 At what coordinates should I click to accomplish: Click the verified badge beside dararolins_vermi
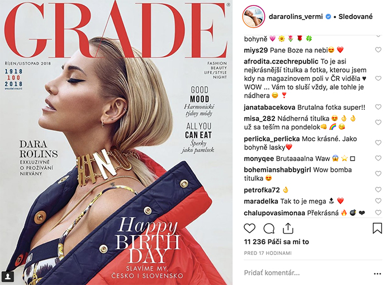click(328, 17)
